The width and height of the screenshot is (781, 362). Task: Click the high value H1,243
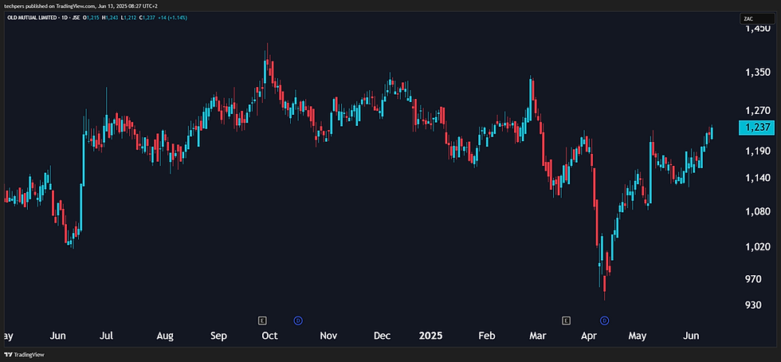coord(110,18)
